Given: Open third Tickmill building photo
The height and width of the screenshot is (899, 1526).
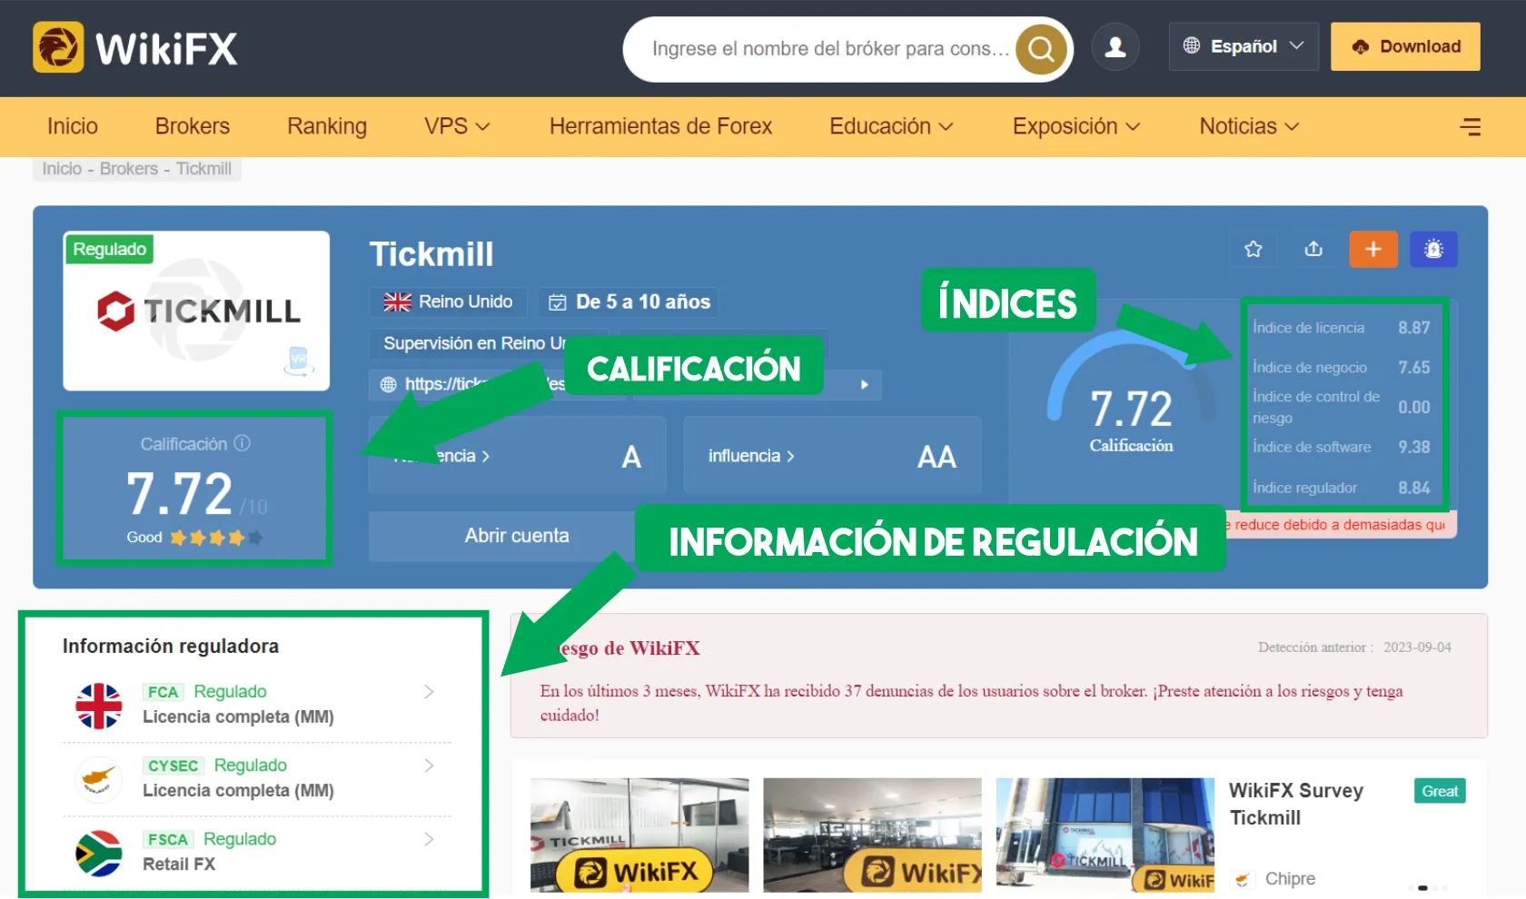Looking at the screenshot, I should pos(1105,835).
